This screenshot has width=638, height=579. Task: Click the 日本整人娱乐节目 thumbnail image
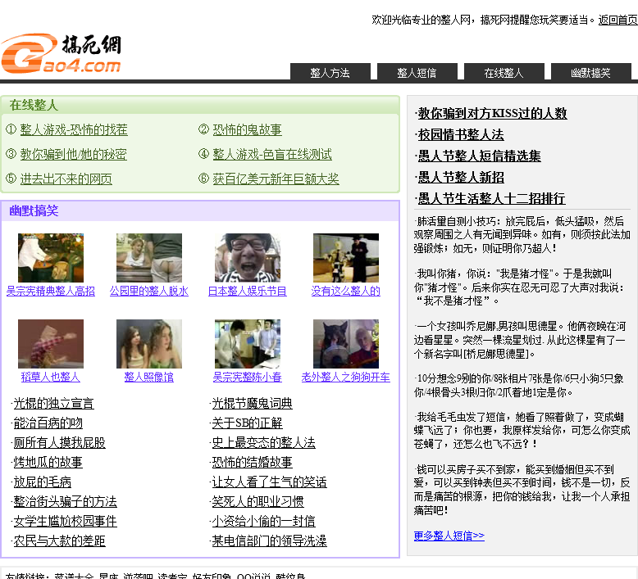248,258
